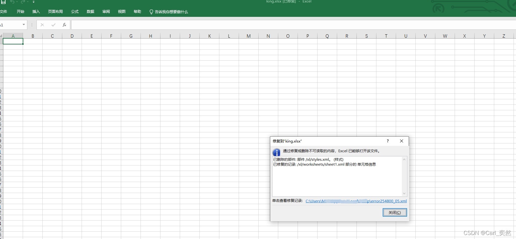
Task: Click the 关闭(C) button in the dialog
Action: (395, 212)
